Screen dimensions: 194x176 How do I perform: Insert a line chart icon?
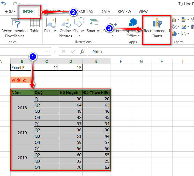click(x=174, y=27)
